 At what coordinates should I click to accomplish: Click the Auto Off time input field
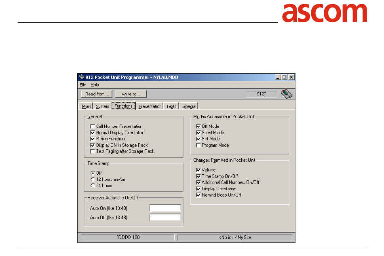click(x=165, y=217)
